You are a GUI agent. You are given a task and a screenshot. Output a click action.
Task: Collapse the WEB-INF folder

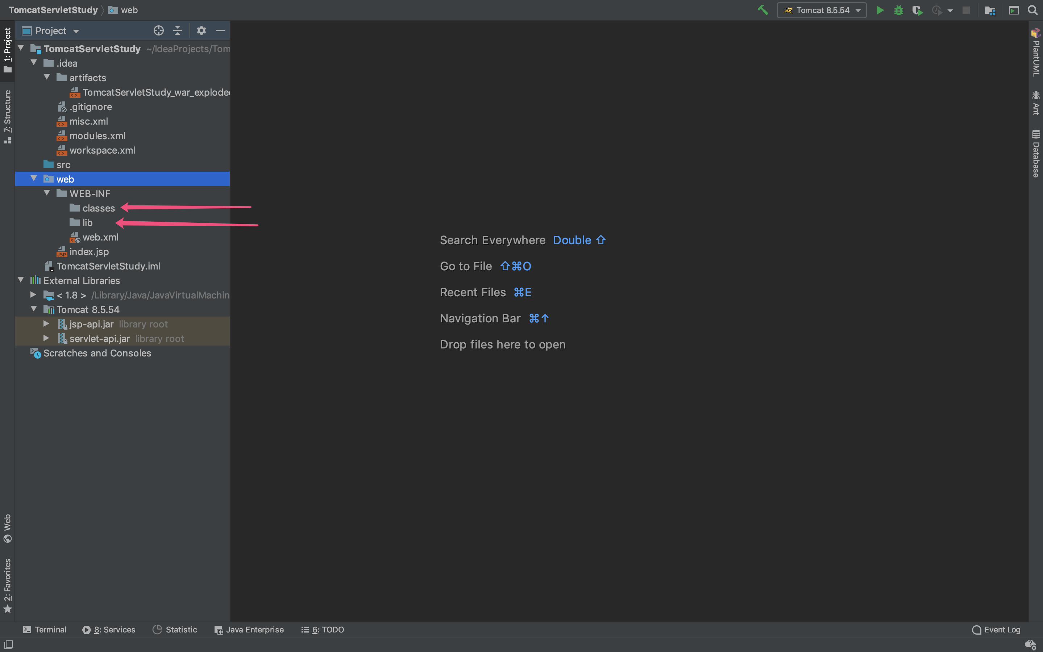pos(47,193)
